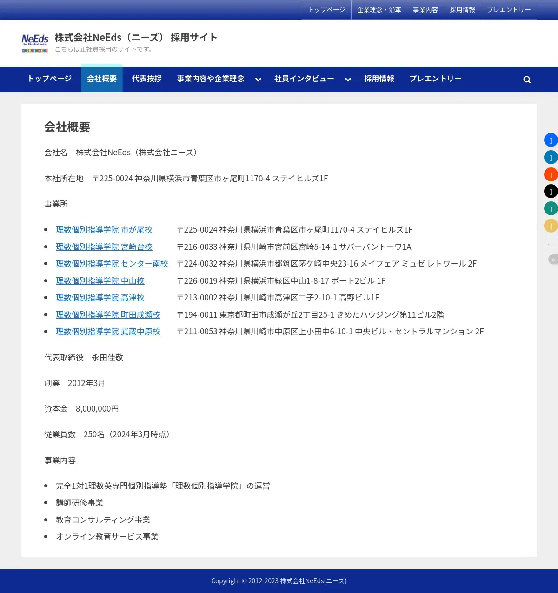This screenshot has height=593, width=558.
Task: Open the 理数個別指導学院 センター南校 link
Action: point(112,264)
